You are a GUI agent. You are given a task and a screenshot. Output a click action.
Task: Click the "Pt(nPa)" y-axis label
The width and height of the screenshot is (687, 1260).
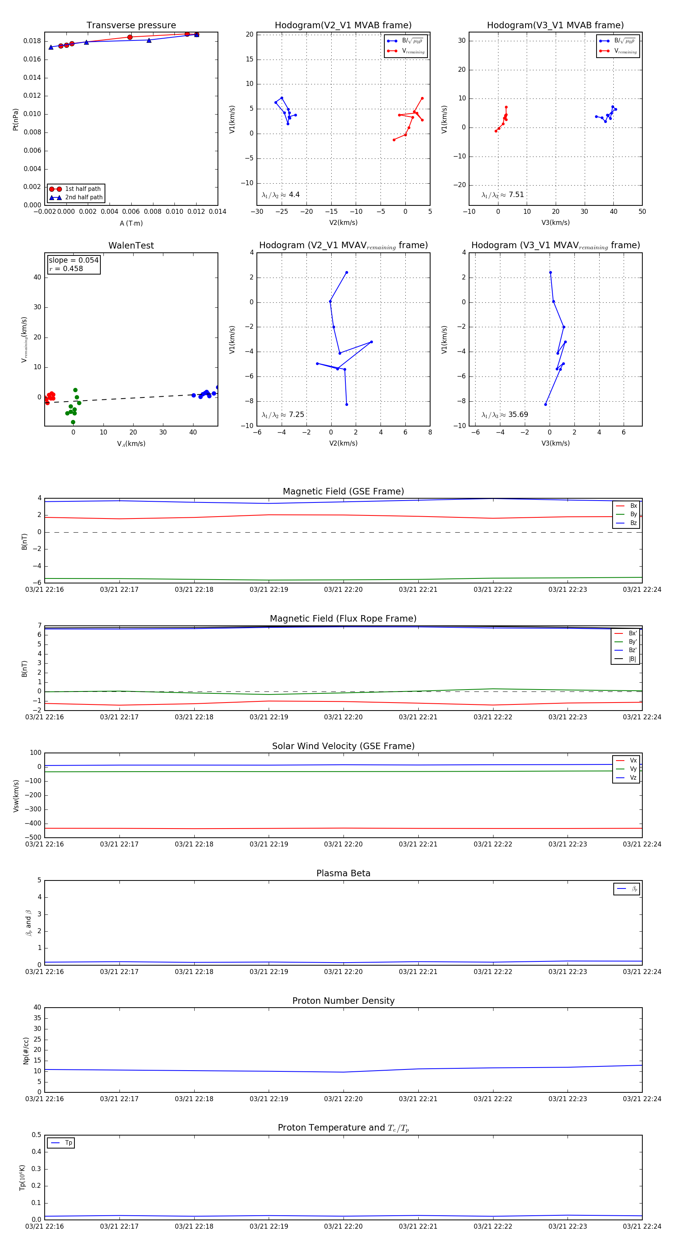pos(16,120)
